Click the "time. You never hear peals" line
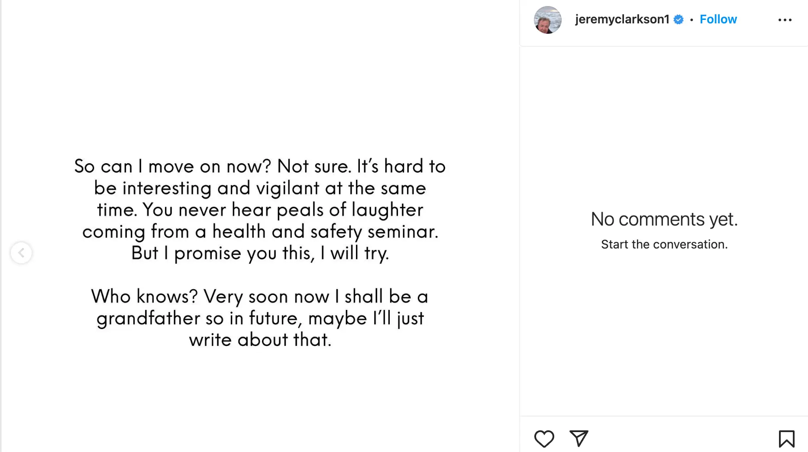808x452 pixels. point(260,210)
